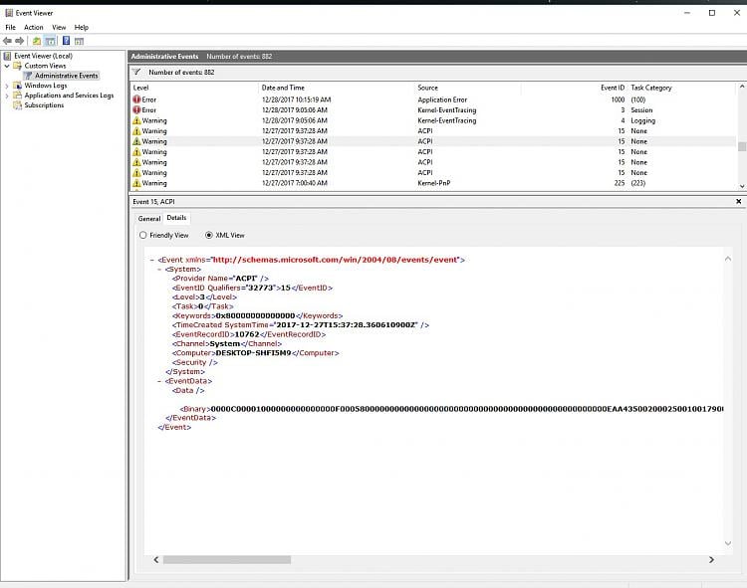The image size is (747, 588).
Task: Click the Forward arrow in the toolbar
Action: (x=20, y=41)
